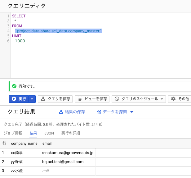Viewport: 191px width, 178px height.
Task: Click the ビューを保存 button
Action: 92,99
